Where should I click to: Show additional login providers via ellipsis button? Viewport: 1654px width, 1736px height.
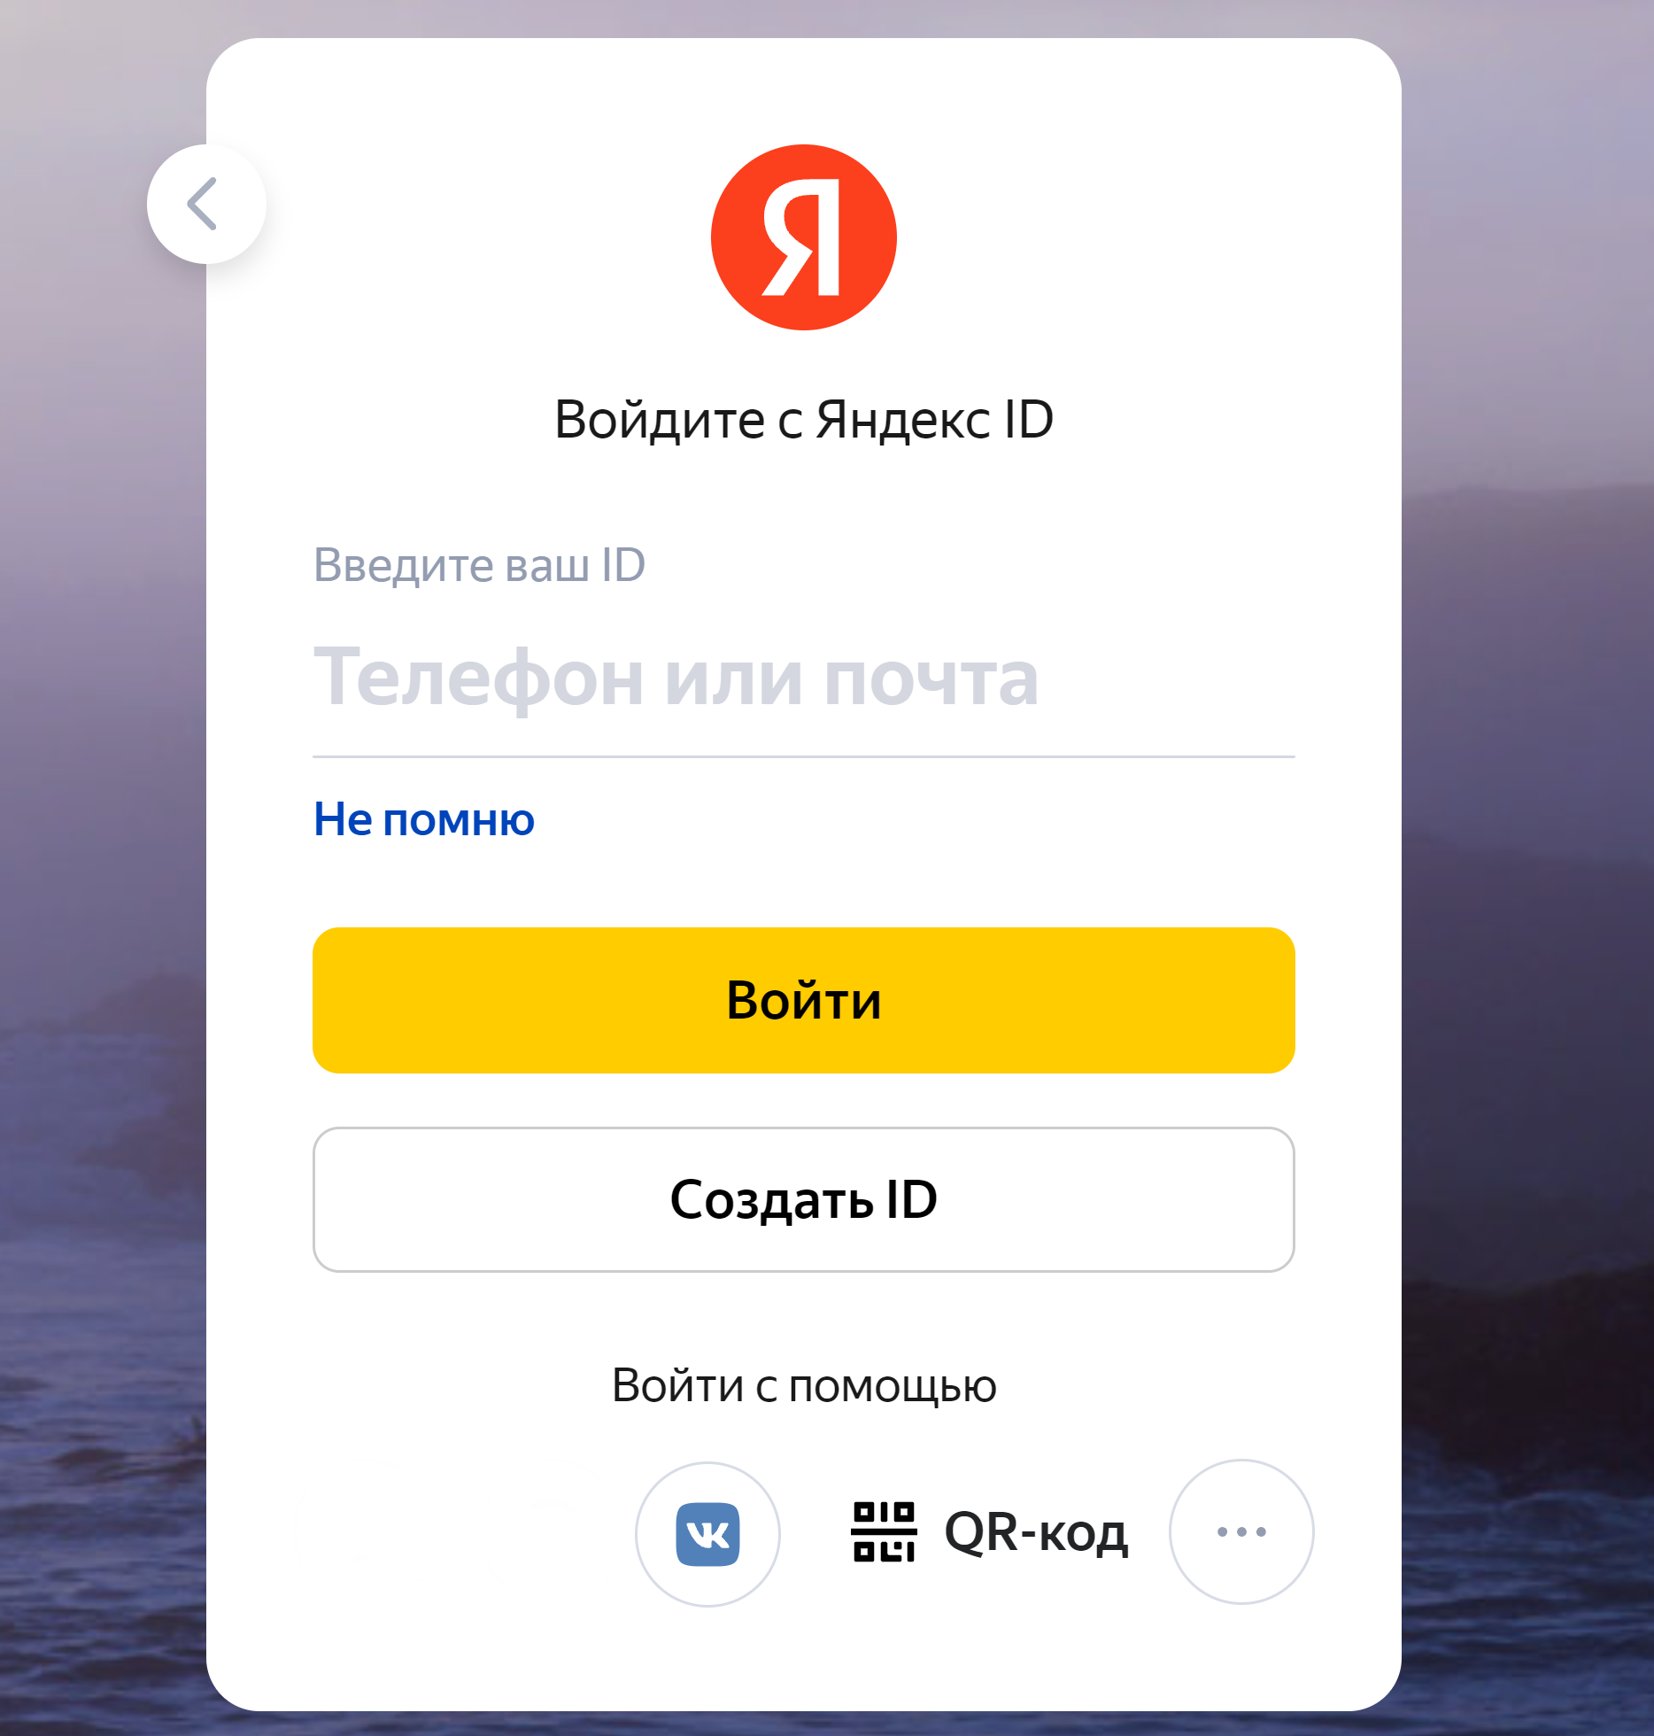(1241, 1531)
